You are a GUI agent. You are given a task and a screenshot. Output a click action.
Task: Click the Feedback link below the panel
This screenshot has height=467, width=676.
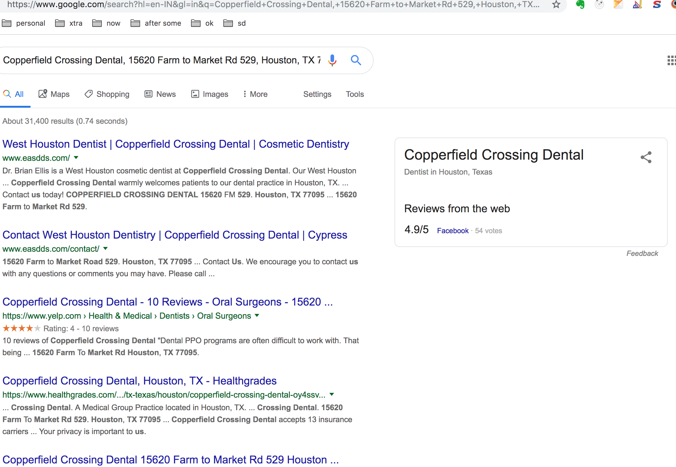(642, 254)
